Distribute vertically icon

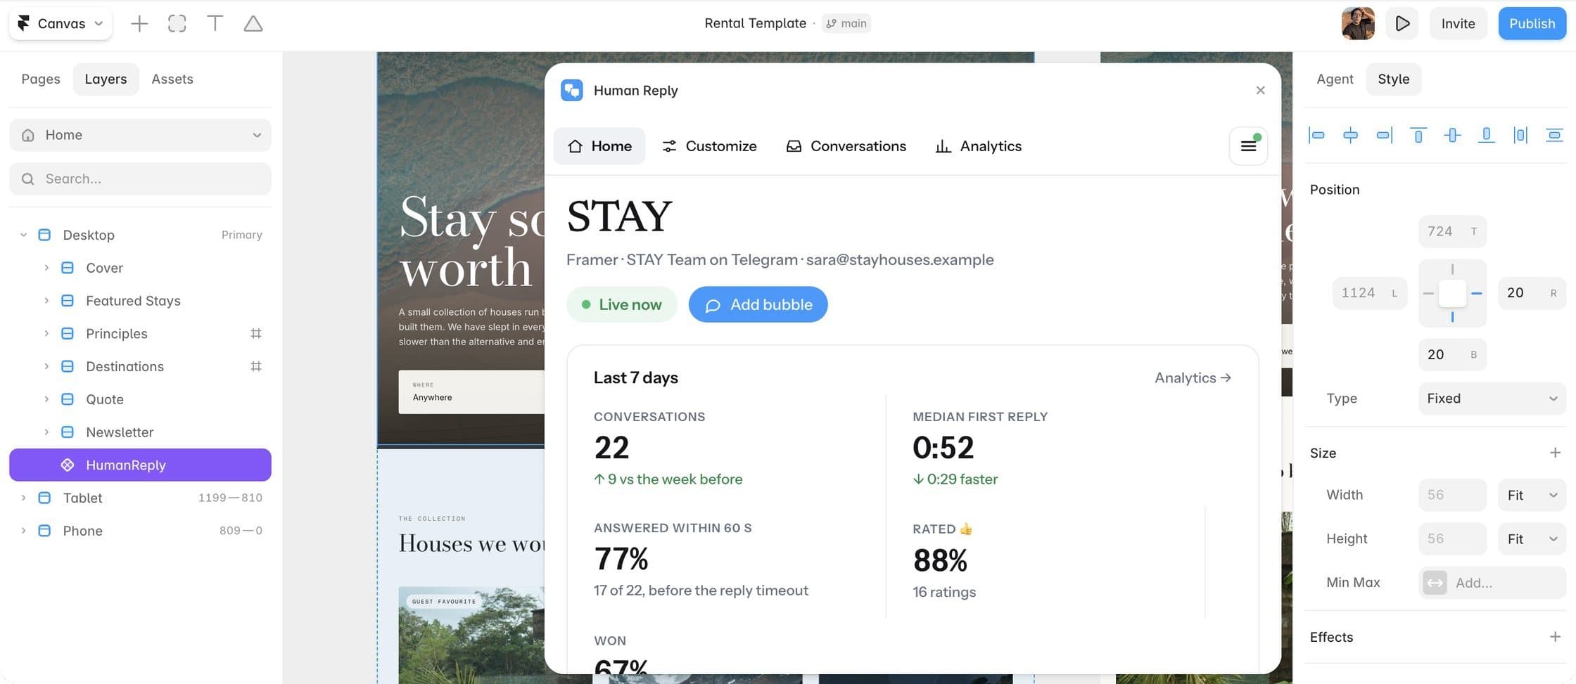pos(1554,135)
